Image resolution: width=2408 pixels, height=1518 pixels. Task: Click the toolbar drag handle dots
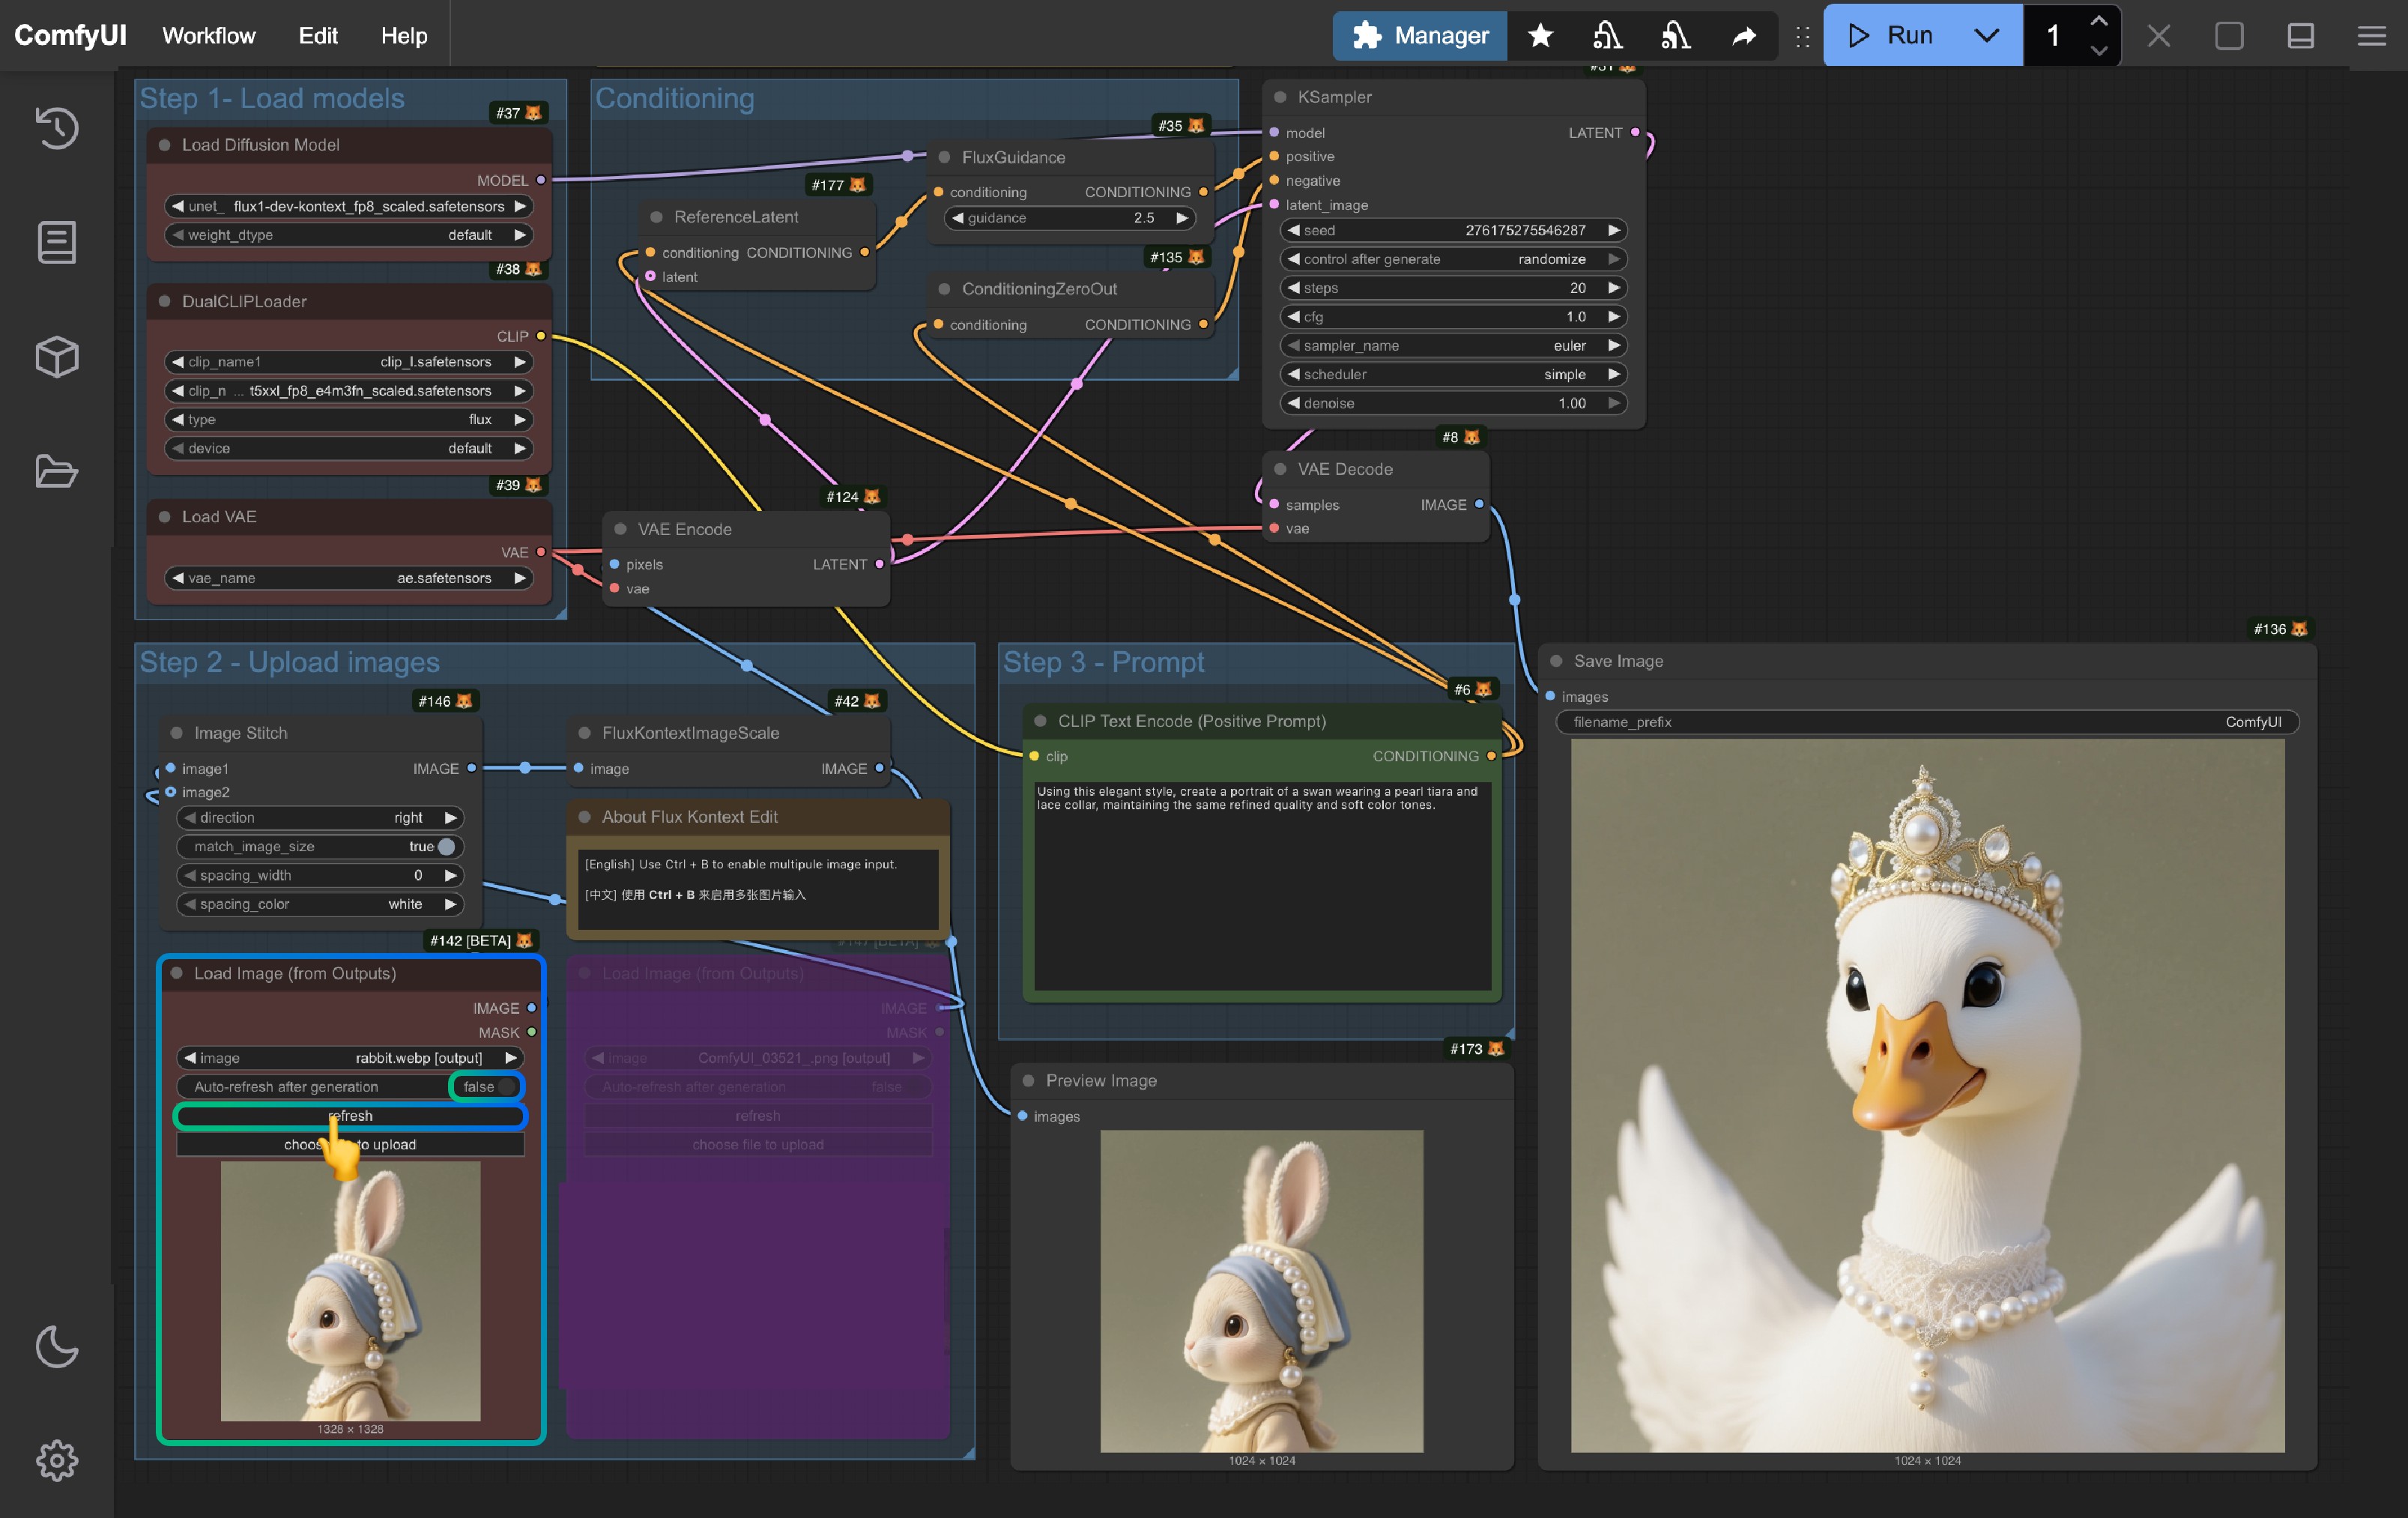pyautogui.click(x=1803, y=37)
